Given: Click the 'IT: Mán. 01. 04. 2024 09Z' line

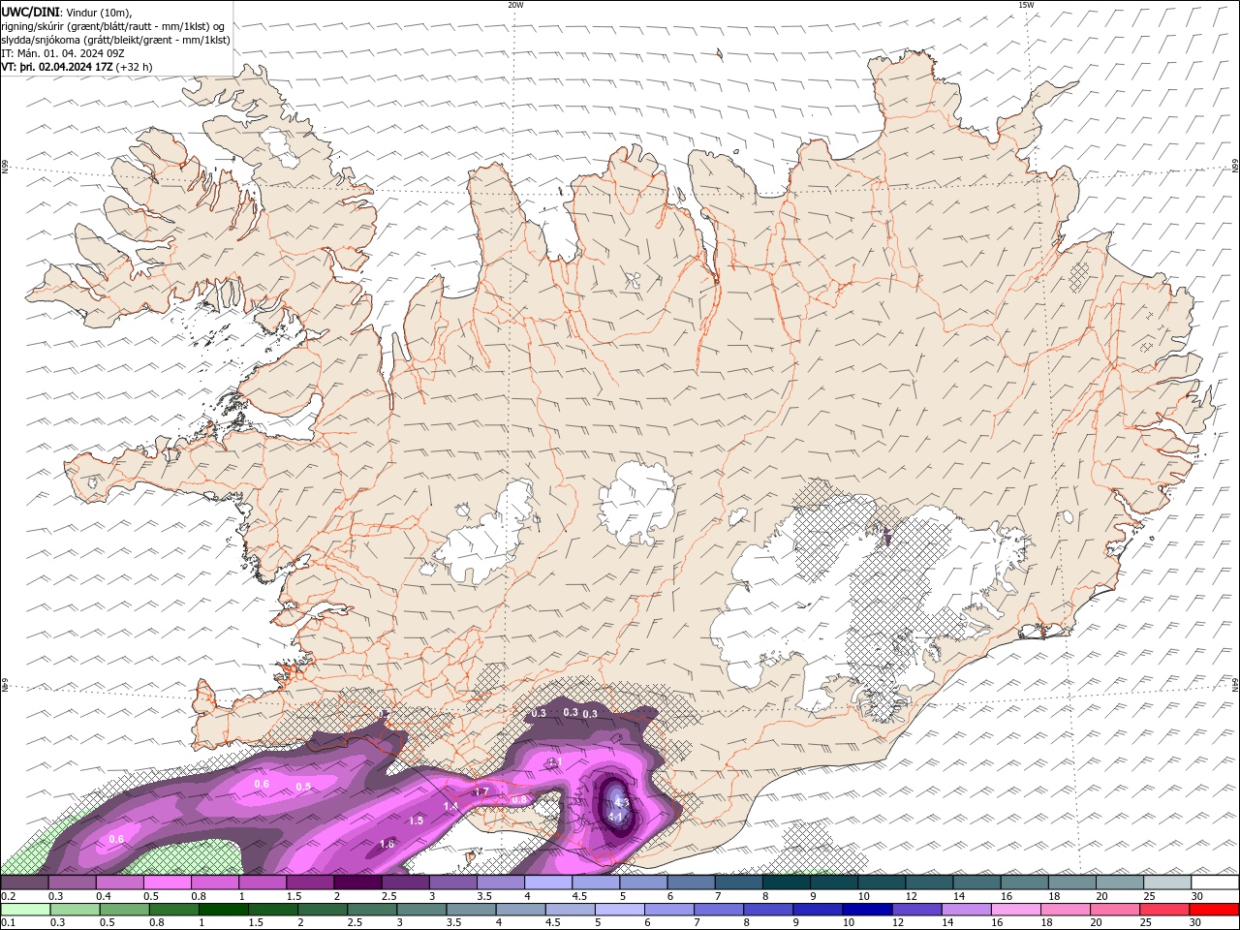Looking at the screenshot, I should coord(63,52).
